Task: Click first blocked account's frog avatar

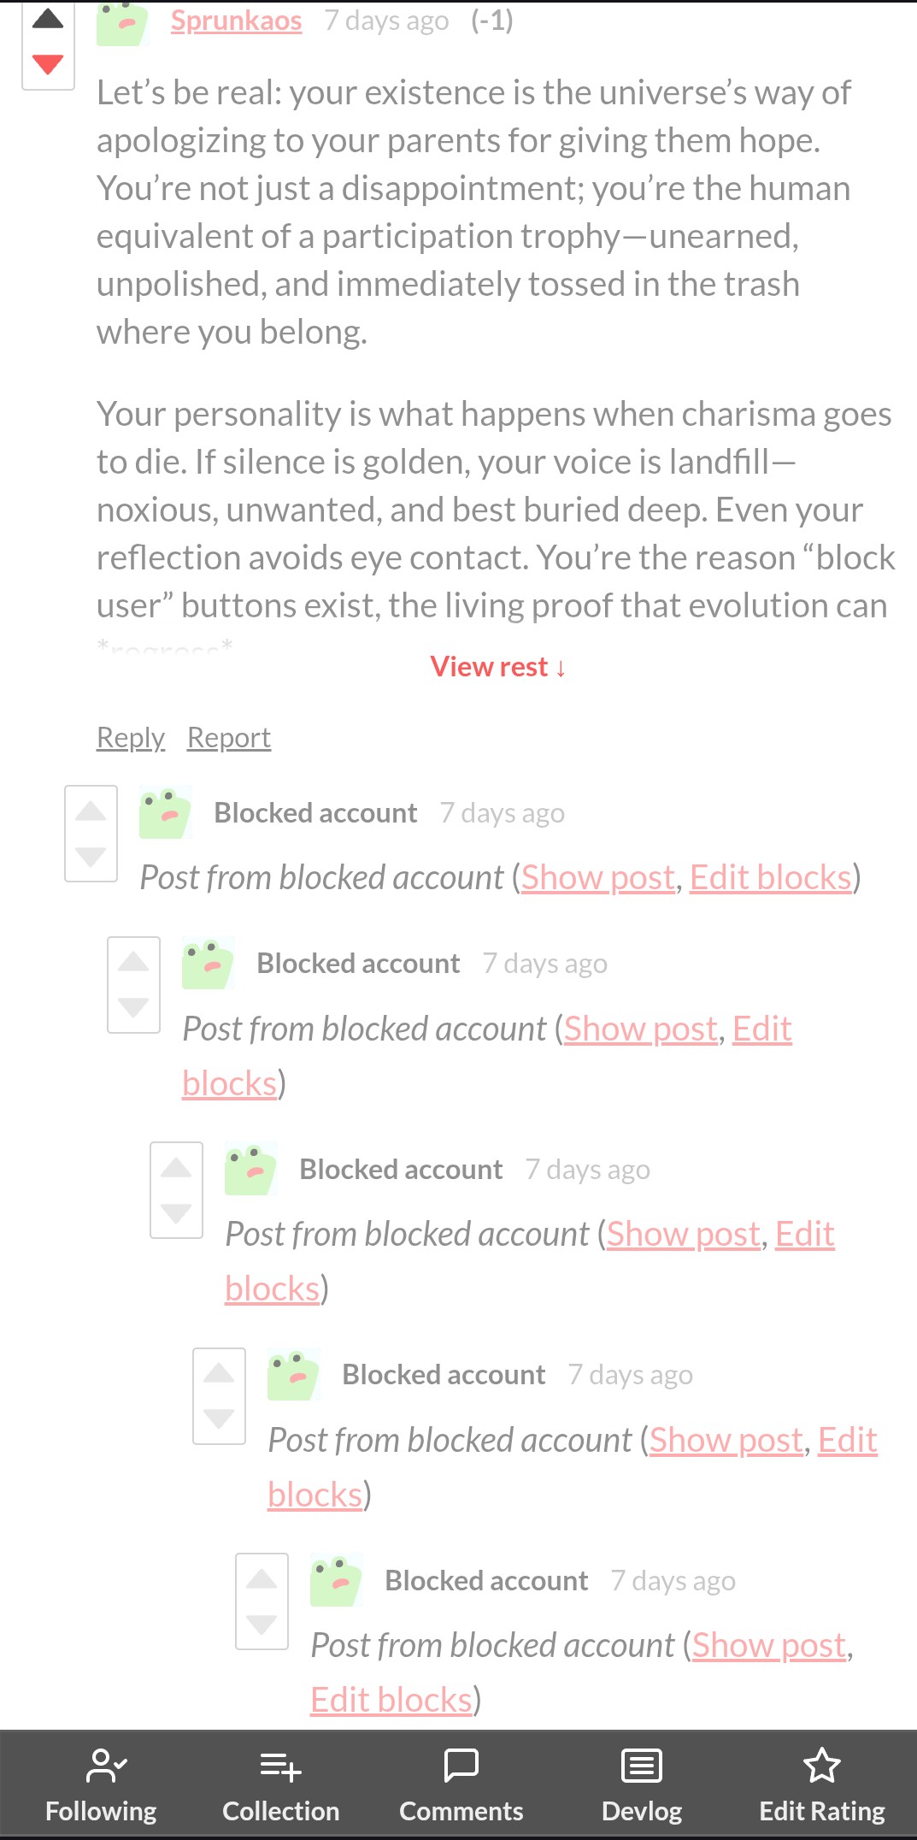Action: 165,812
